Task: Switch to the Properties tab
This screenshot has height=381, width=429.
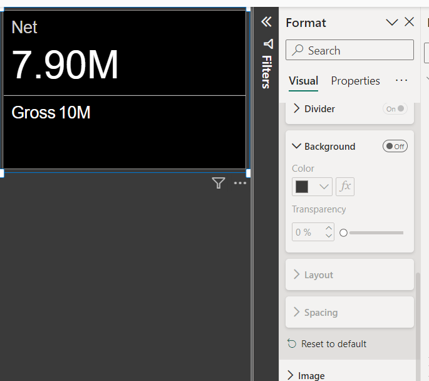Action: [x=355, y=81]
